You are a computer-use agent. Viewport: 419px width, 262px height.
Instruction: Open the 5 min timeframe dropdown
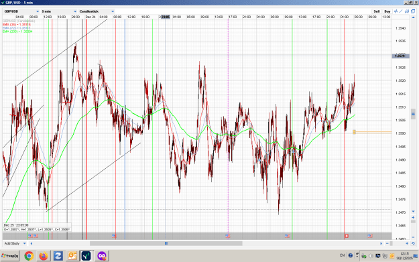click(59, 11)
